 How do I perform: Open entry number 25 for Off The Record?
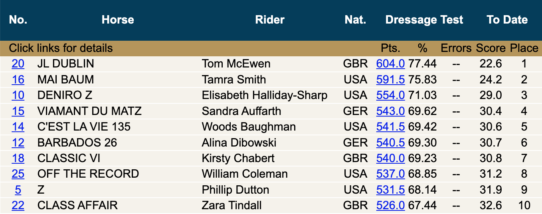[x=18, y=174]
